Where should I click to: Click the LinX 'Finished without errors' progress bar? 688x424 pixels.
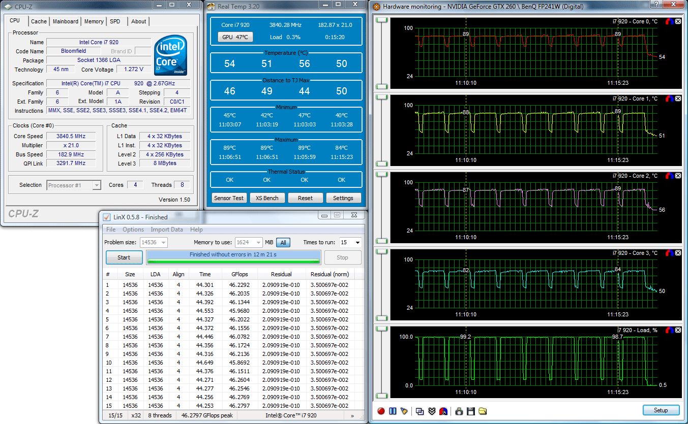click(x=233, y=257)
